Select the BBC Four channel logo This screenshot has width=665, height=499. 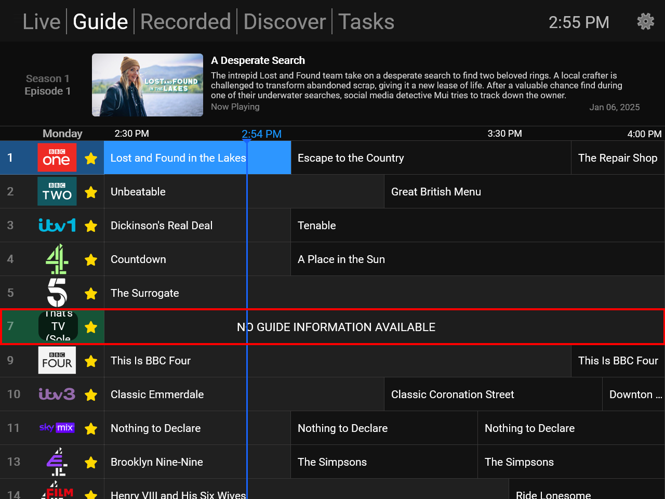click(57, 360)
